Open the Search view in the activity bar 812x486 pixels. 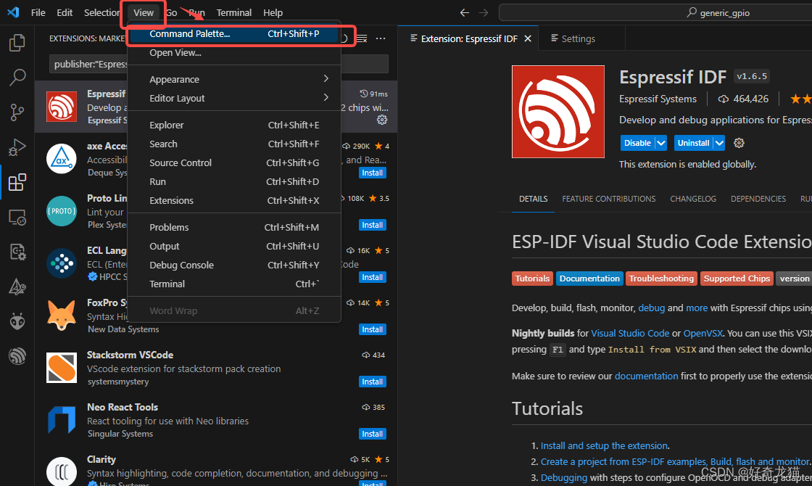coord(17,78)
